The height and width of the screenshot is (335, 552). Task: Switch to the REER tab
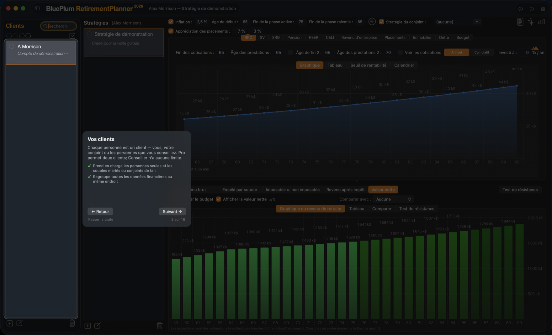tap(313, 38)
